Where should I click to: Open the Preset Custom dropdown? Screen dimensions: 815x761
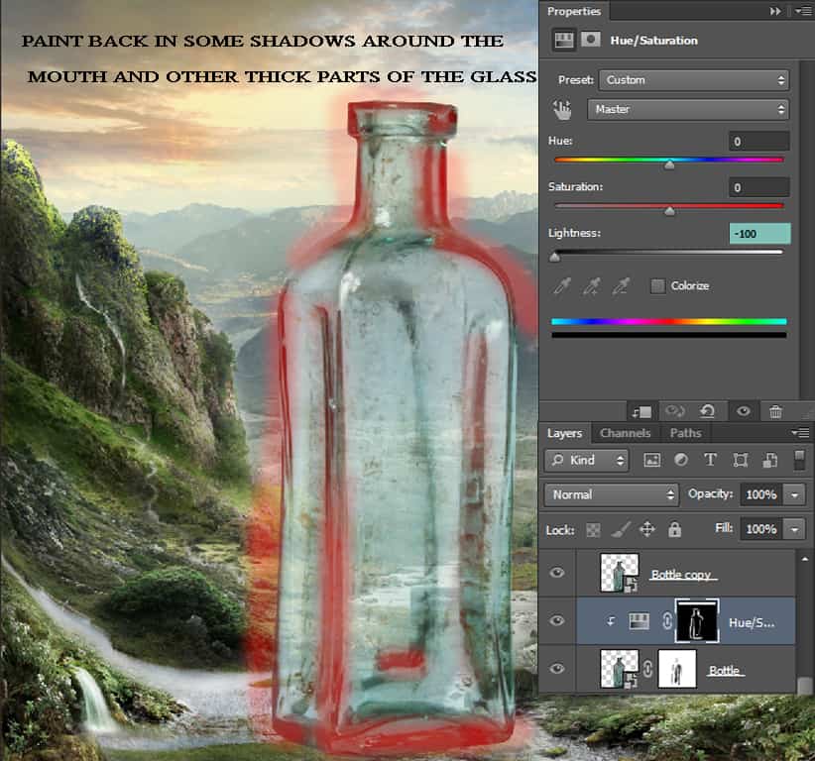694,80
